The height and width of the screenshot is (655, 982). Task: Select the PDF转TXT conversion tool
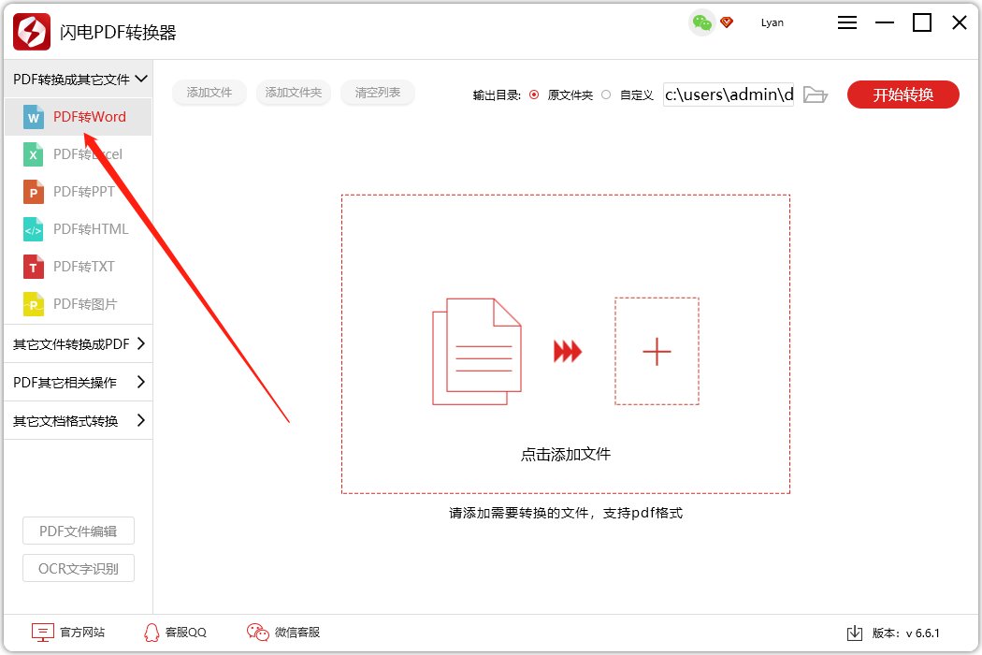click(84, 266)
